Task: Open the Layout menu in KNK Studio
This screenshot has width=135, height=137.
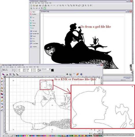Action: tap(7, 67)
